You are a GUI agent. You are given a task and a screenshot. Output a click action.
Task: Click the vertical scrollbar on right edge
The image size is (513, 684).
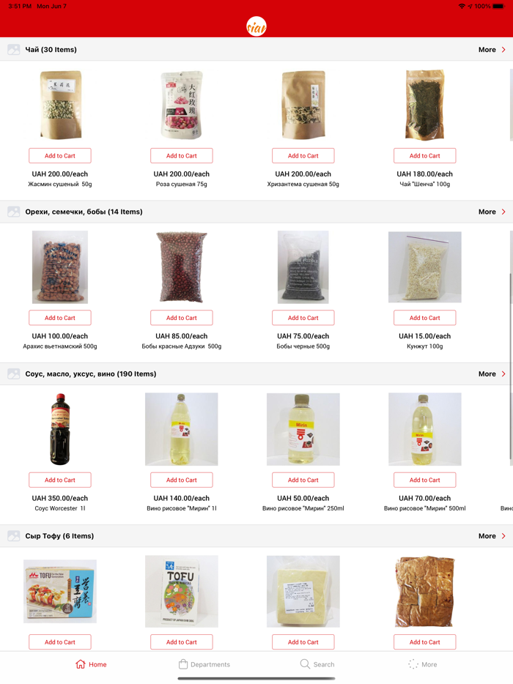tap(510, 366)
